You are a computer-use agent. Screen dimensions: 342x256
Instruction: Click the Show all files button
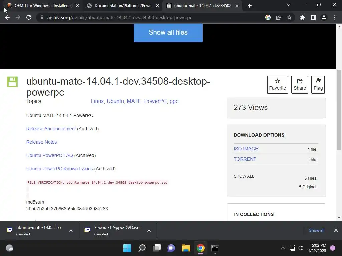pyautogui.click(x=168, y=32)
